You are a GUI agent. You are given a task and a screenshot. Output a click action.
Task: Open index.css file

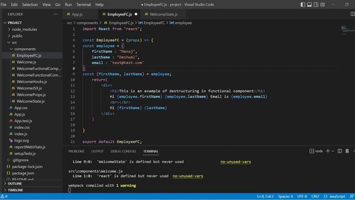click(22, 127)
